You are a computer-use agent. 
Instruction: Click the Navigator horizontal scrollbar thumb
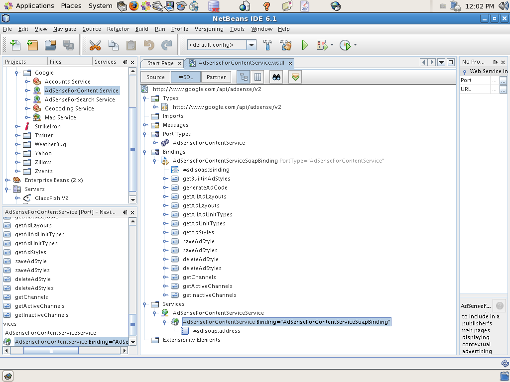(x=51, y=350)
